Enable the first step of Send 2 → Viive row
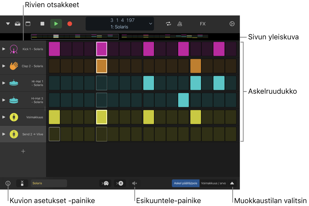The height and width of the screenshot is (206, 309). tap(54, 134)
